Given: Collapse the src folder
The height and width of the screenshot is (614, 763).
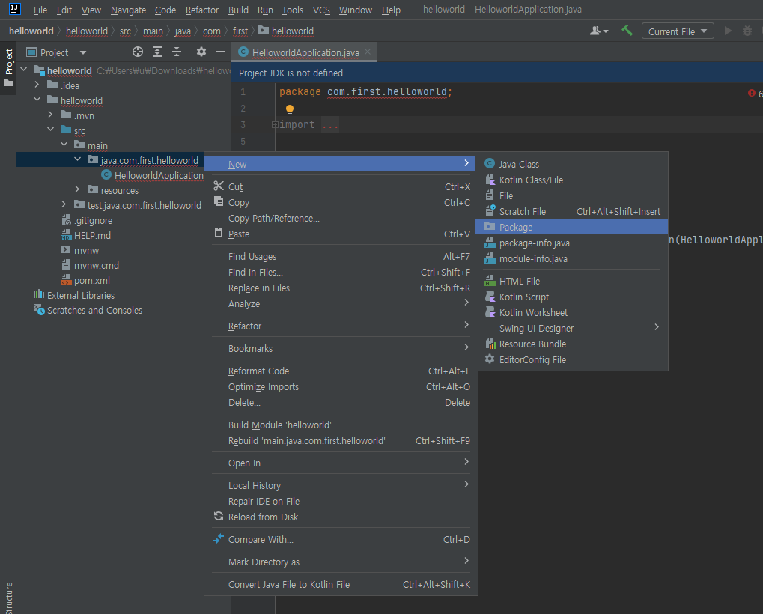Looking at the screenshot, I should click(51, 130).
